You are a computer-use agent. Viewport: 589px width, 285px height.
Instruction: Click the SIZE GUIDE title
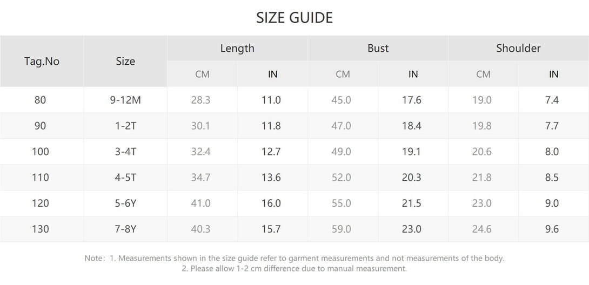click(294, 18)
